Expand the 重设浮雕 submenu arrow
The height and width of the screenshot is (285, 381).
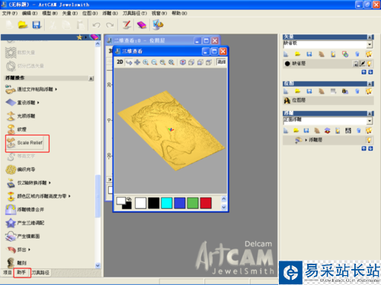pos(38,103)
